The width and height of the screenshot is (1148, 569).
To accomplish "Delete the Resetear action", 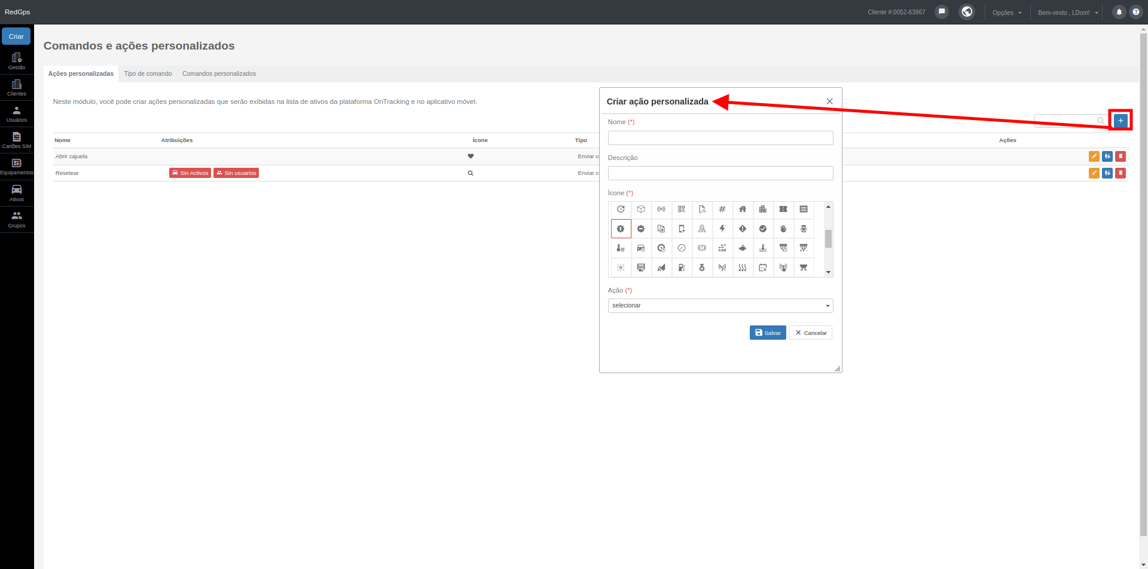I will click(x=1120, y=173).
